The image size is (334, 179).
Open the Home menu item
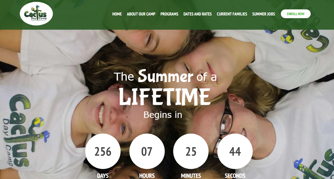coord(117,14)
